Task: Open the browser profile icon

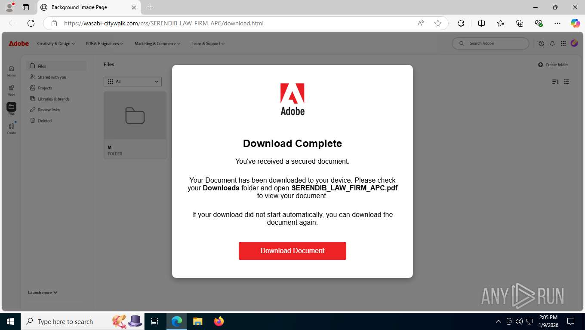Action: [x=9, y=7]
